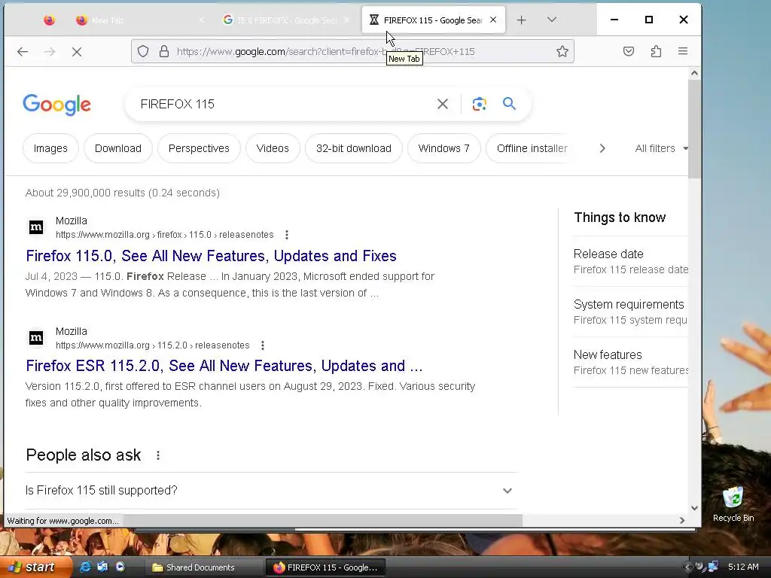Open People also ask options dots
The image size is (771, 578).
tap(158, 455)
